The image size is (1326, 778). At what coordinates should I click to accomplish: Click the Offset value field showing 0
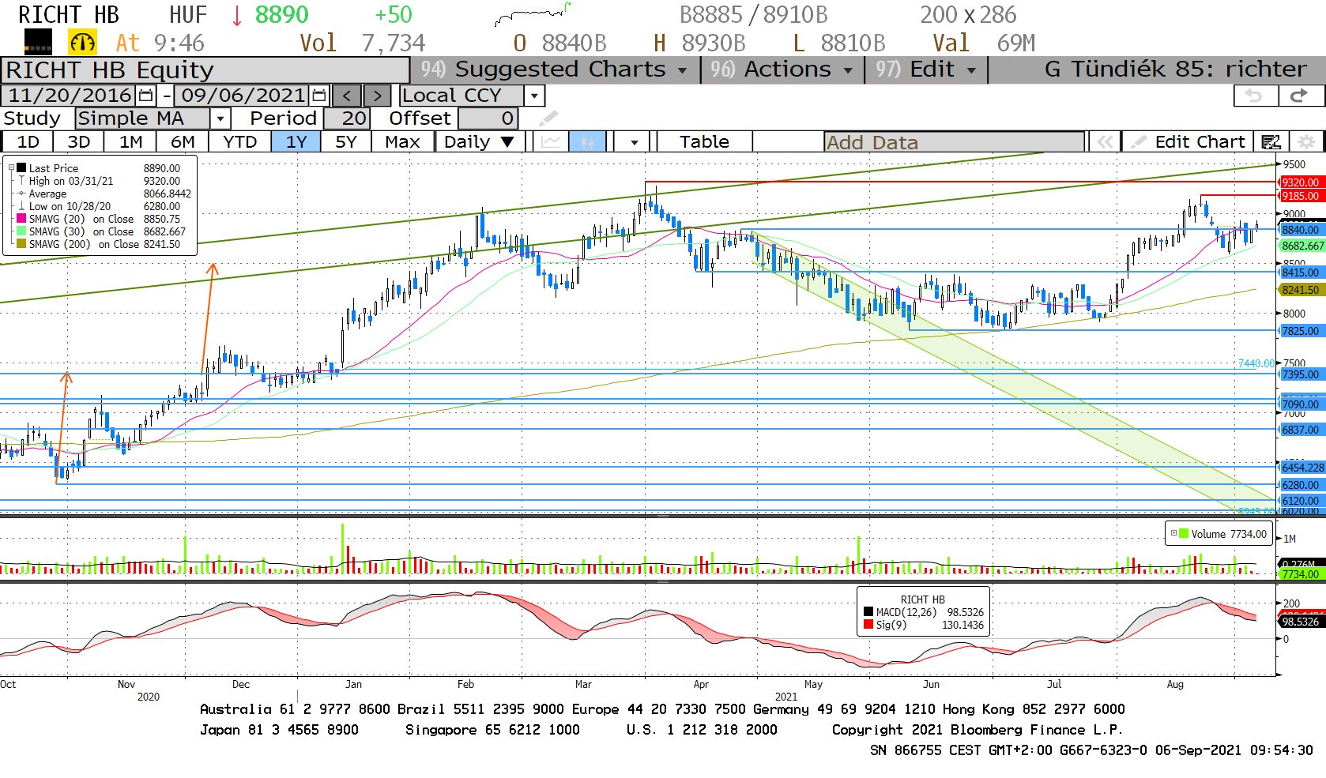488,118
